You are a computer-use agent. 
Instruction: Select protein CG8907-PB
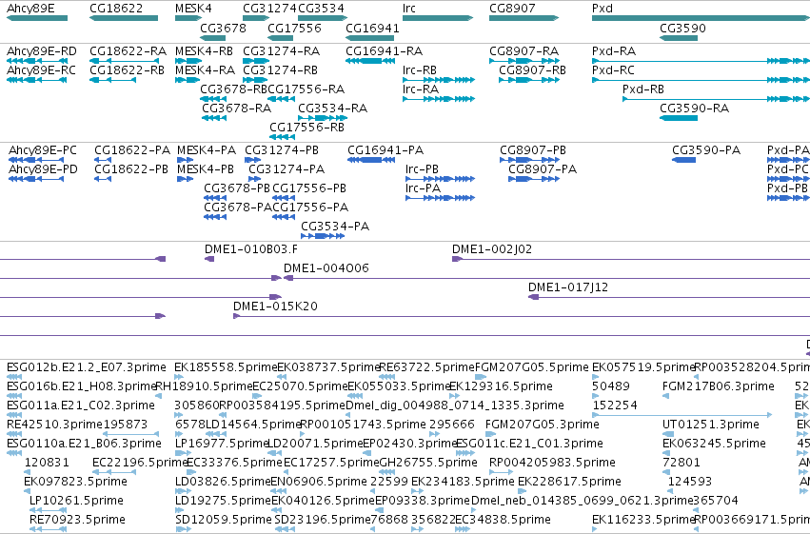pyautogui.click(x=533, y=150)
